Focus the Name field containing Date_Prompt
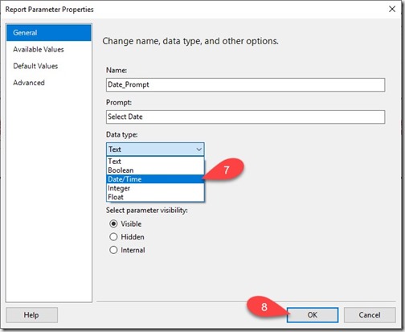Image resolution: width=405 pixels, height=332 pixels. pos(246,84)
